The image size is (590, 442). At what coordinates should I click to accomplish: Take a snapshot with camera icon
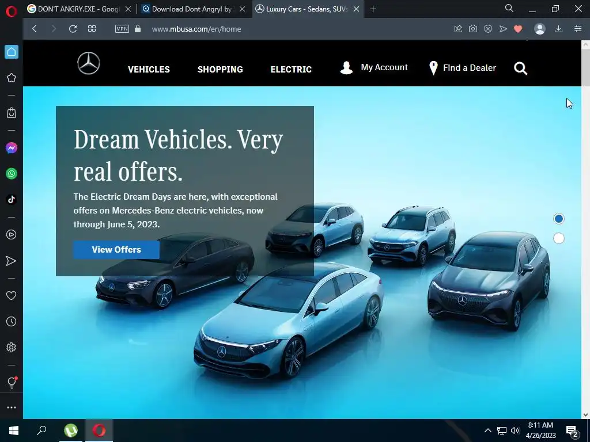473,29
